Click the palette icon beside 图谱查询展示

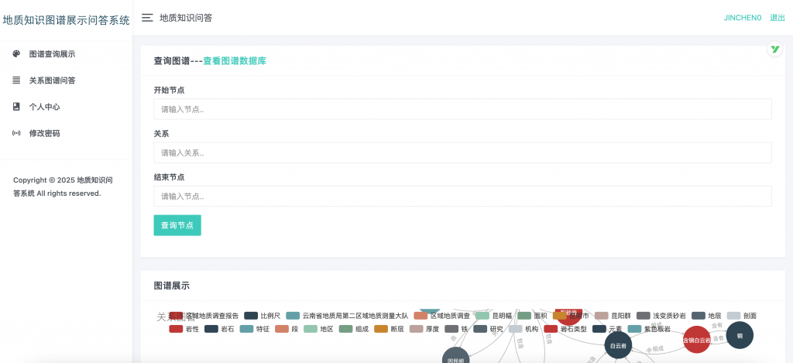pyautogui.click(x=16, y=54)
